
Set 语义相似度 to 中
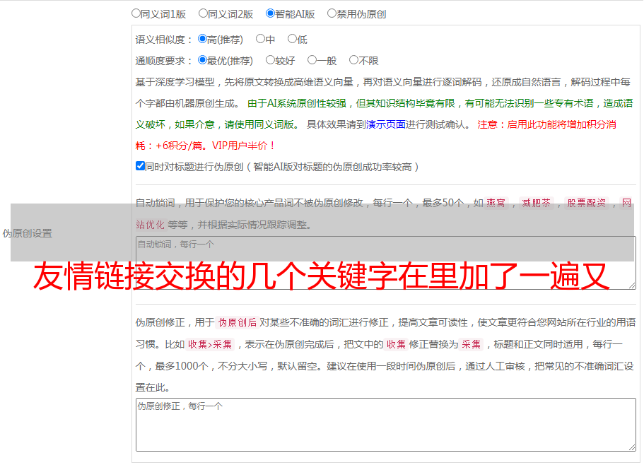(x=260, y=39)
